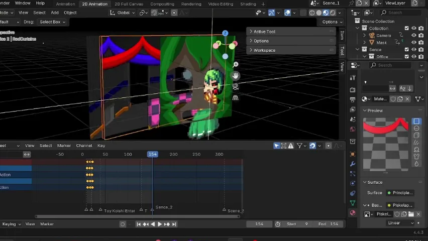Image resolution: width=428 pixels, height=241 pixels.
Task: Open the Modifiers wrench tab
Action: [353, 164]
